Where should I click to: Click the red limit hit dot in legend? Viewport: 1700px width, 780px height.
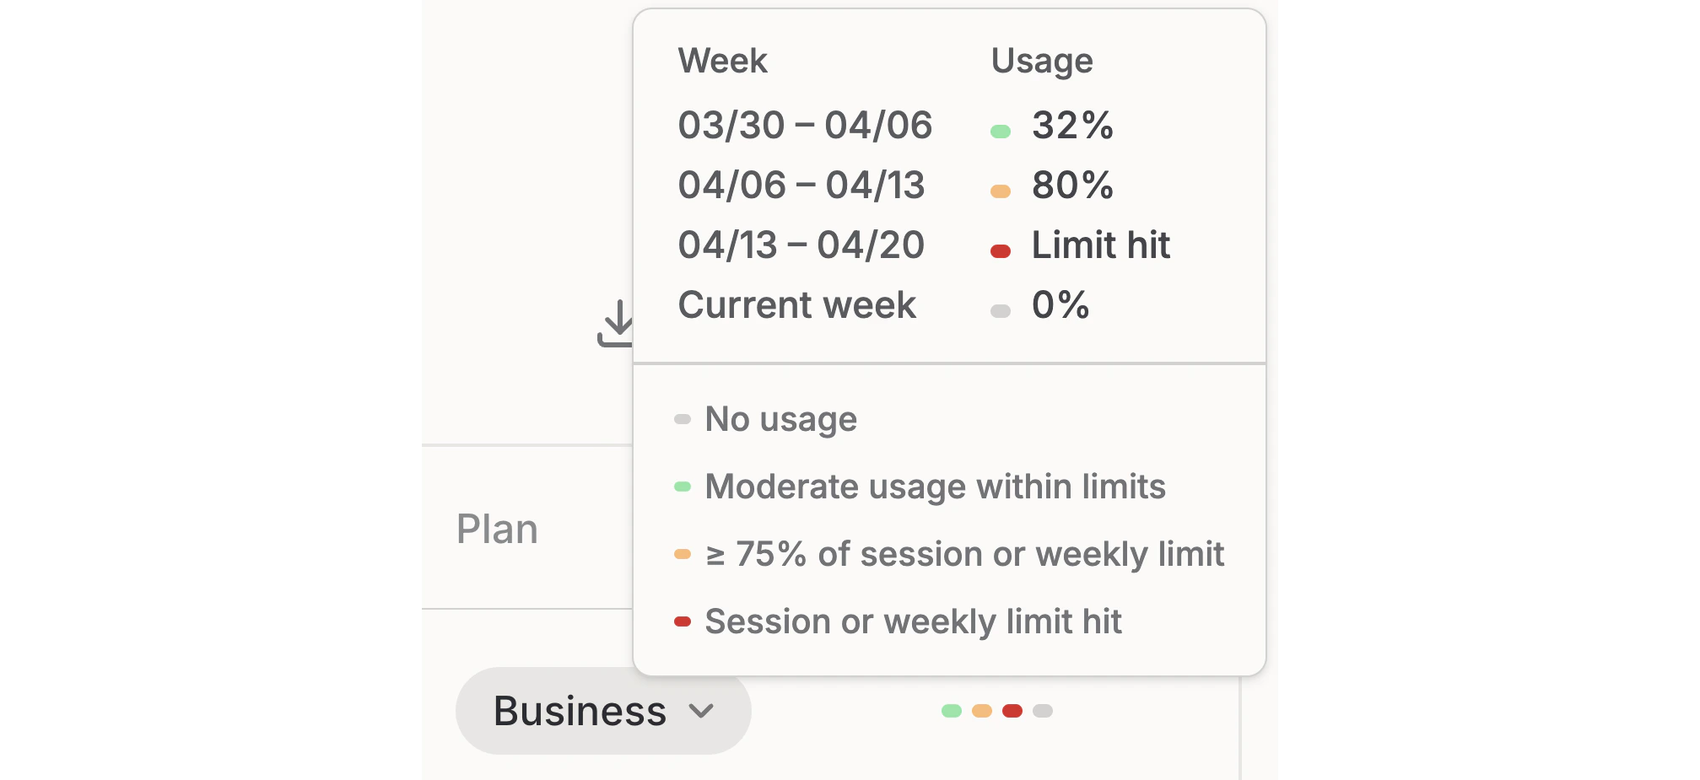[x=683, y=621]
